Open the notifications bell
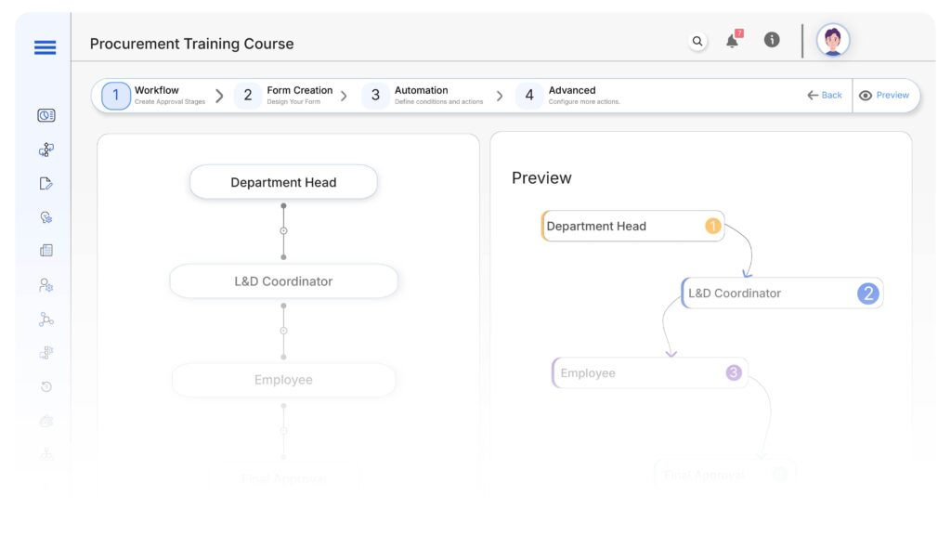 click(733, 41)
